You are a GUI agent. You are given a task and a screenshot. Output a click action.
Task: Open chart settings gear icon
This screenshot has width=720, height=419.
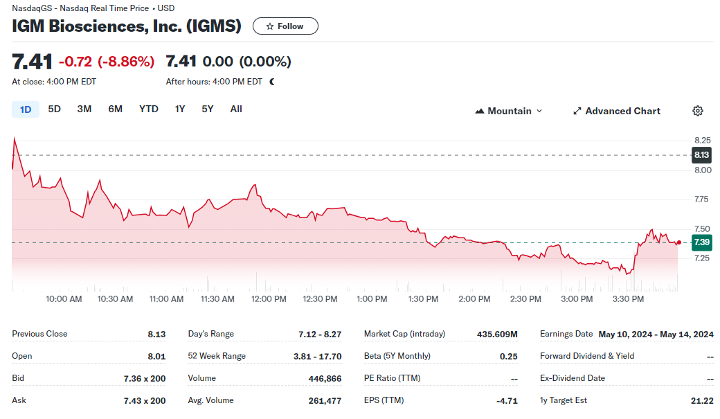698,111
